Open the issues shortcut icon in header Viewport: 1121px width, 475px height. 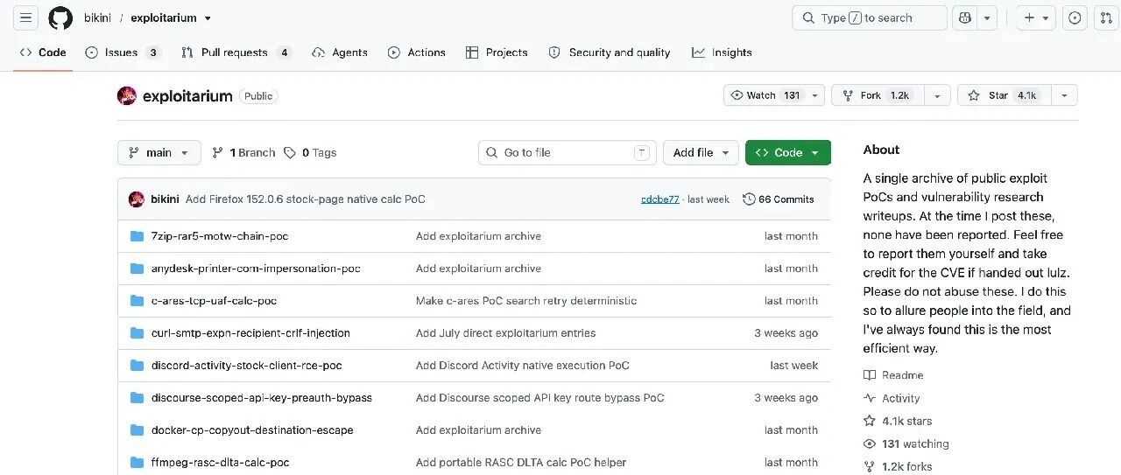point(1075,17)
